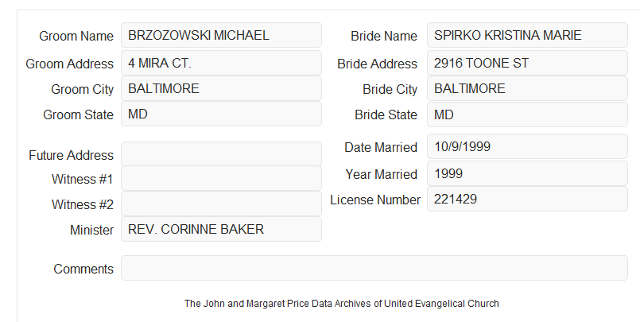Click the License Number label
640x322 pixels.
(375, 200)
